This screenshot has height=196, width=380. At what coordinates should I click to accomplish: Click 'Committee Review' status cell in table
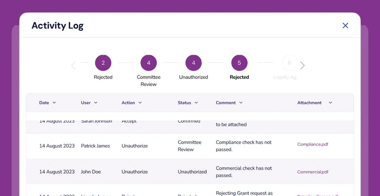tap(189, 146)
